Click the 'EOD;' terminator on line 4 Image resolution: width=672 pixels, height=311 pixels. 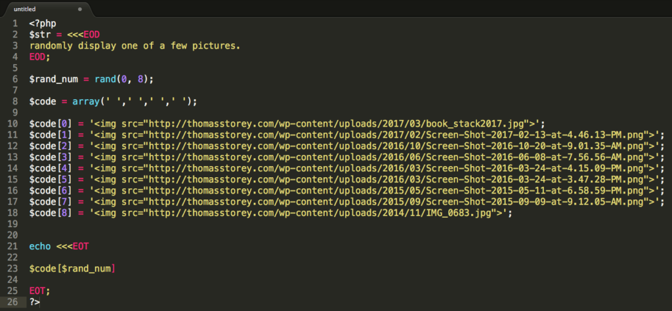40,57
